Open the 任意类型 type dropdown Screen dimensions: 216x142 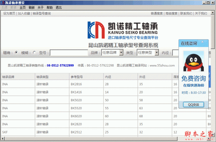coord(148,53)
